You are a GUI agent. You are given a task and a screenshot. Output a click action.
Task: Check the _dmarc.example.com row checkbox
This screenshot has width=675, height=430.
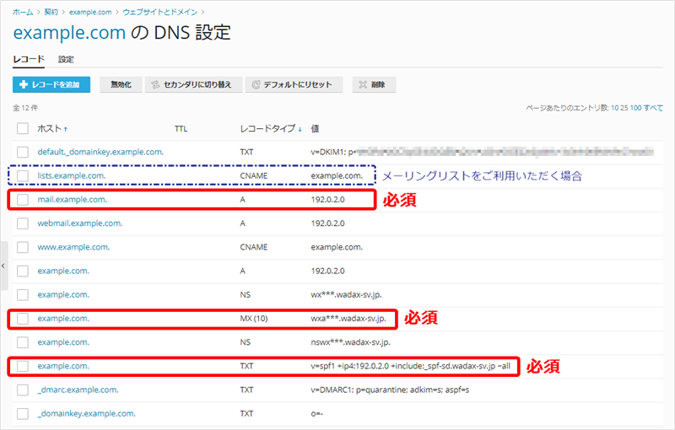[x=23, y=390]
